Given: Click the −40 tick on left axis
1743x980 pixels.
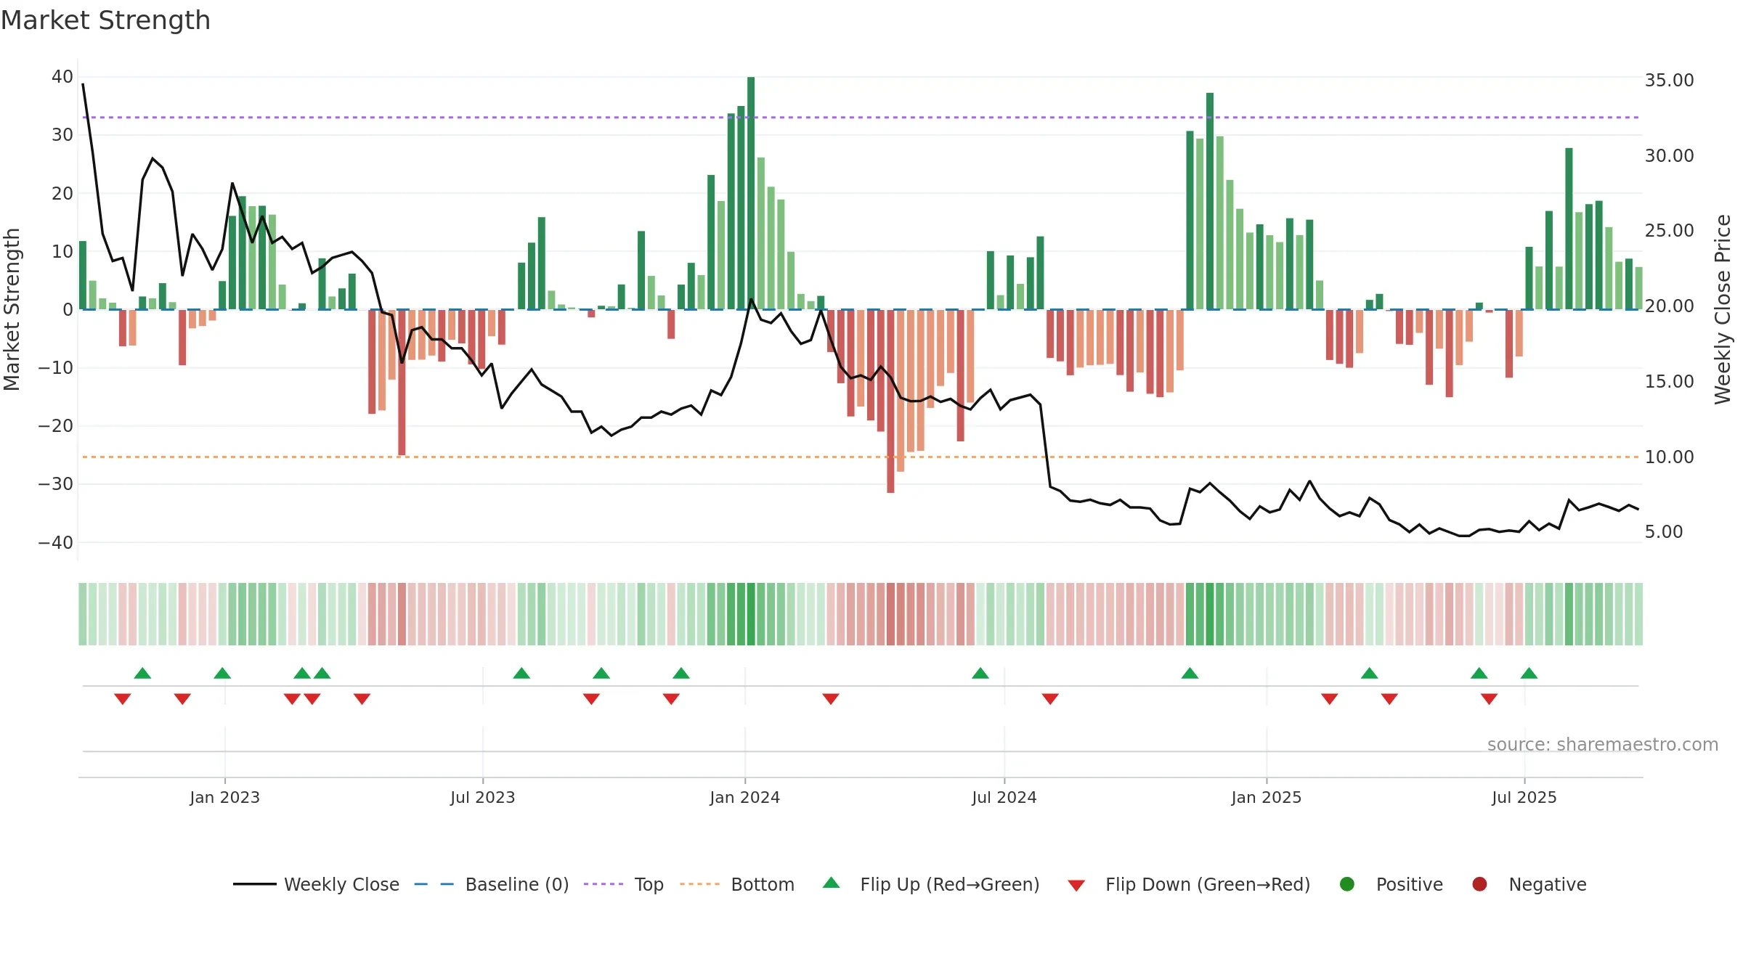Looking at the screenshot, I should point(56,542).
